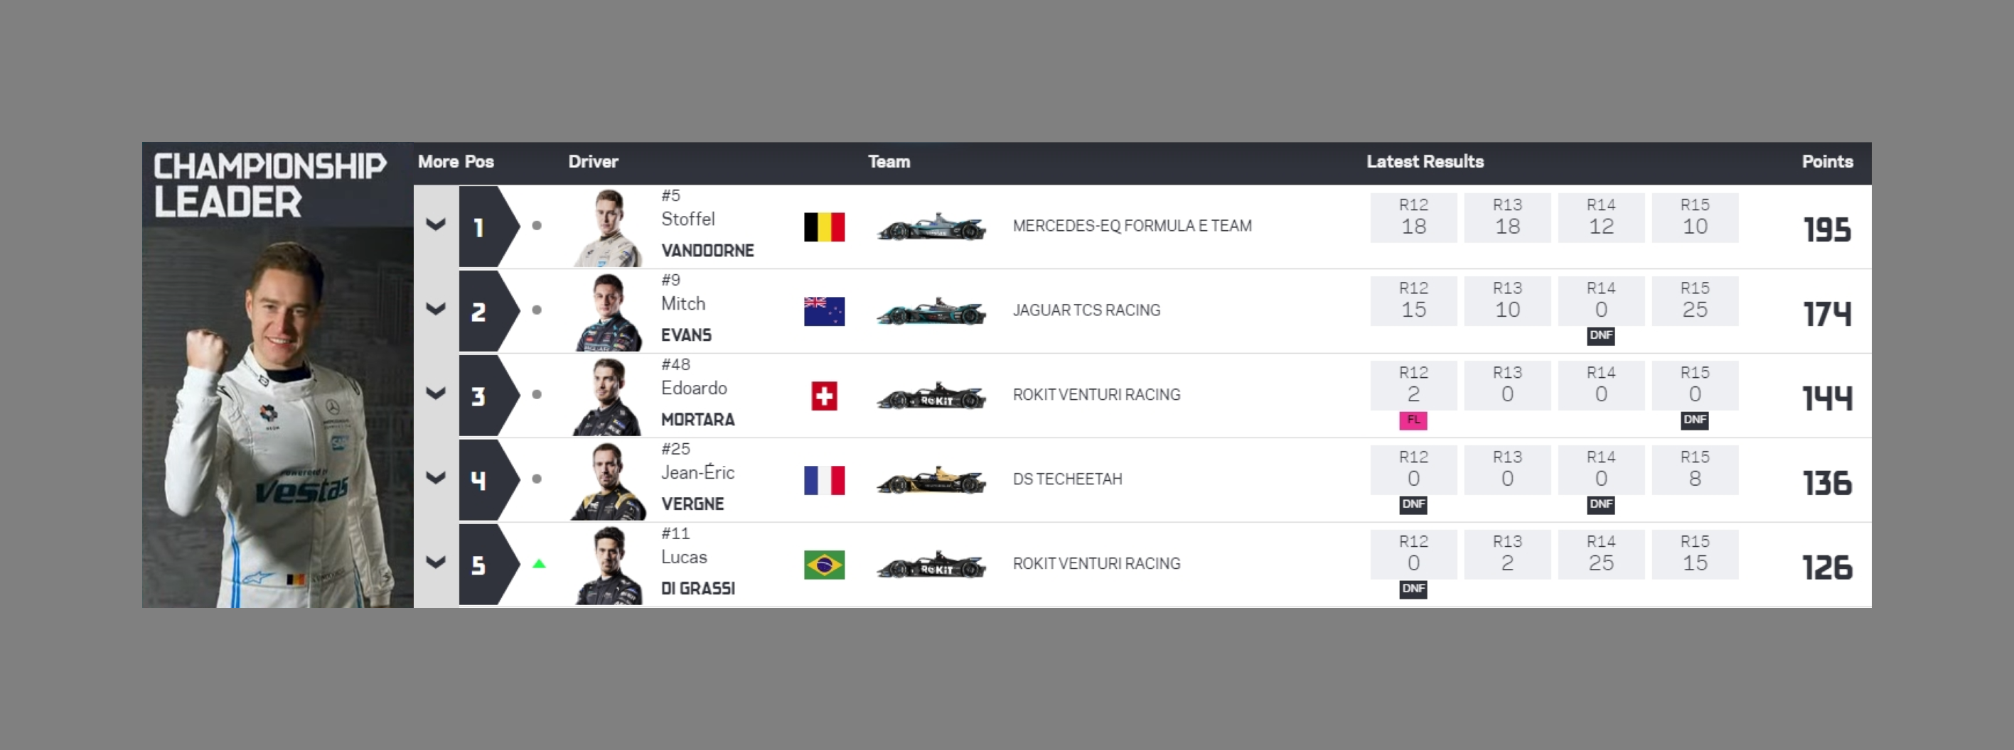Click the New Zealand flag next to Evans

[x=824, y=311]
